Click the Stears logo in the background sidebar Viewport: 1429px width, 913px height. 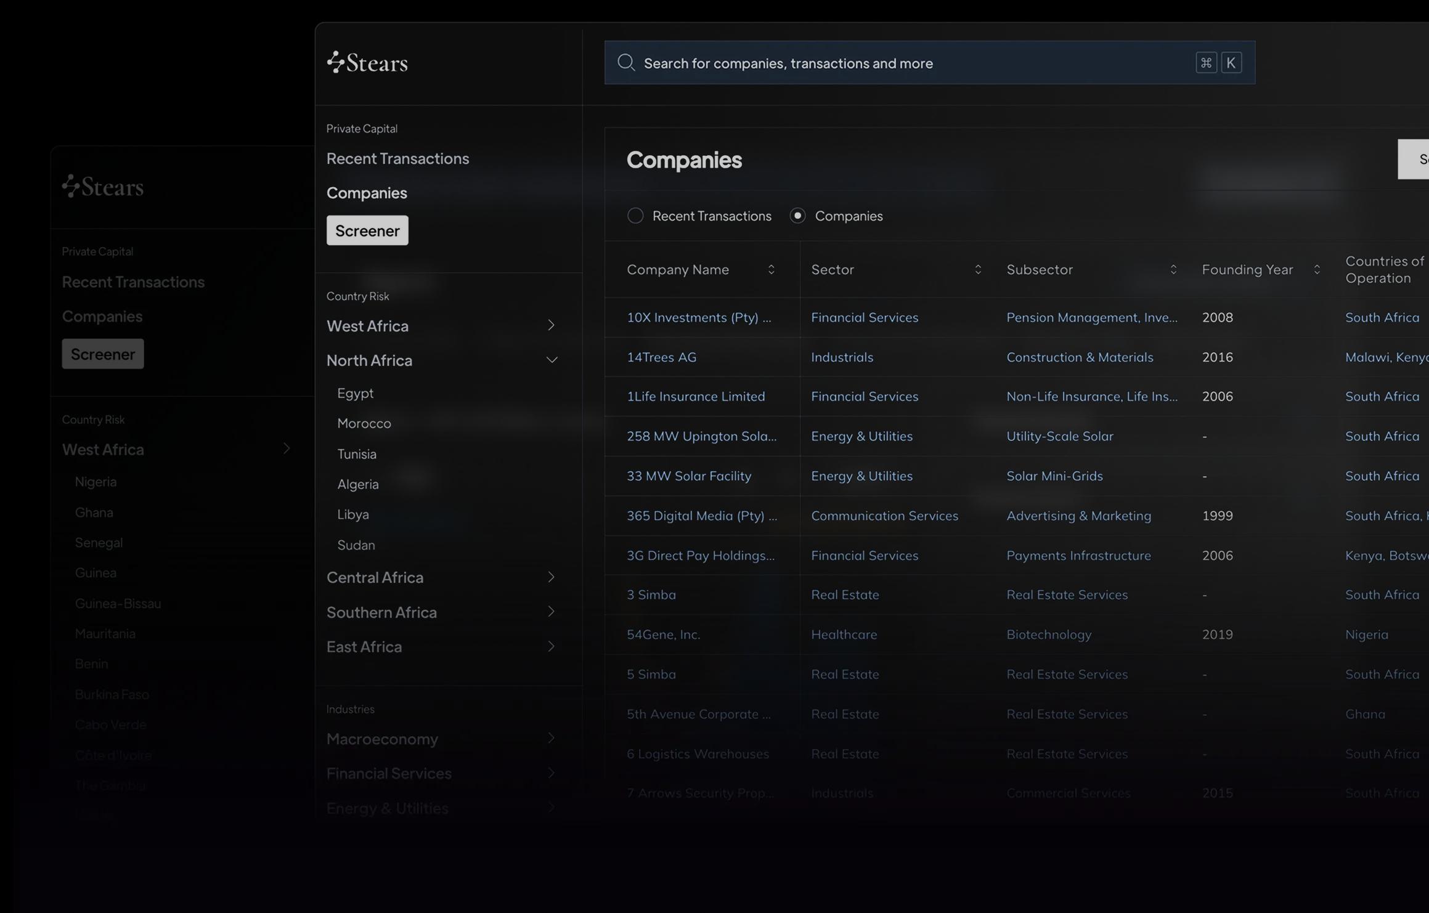point(103,186)
